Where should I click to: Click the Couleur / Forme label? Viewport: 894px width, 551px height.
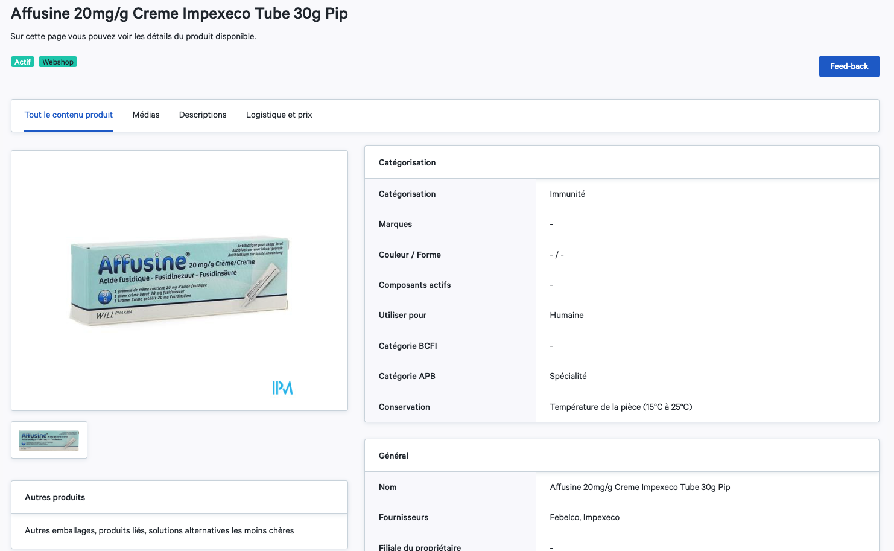click(410, 255)
